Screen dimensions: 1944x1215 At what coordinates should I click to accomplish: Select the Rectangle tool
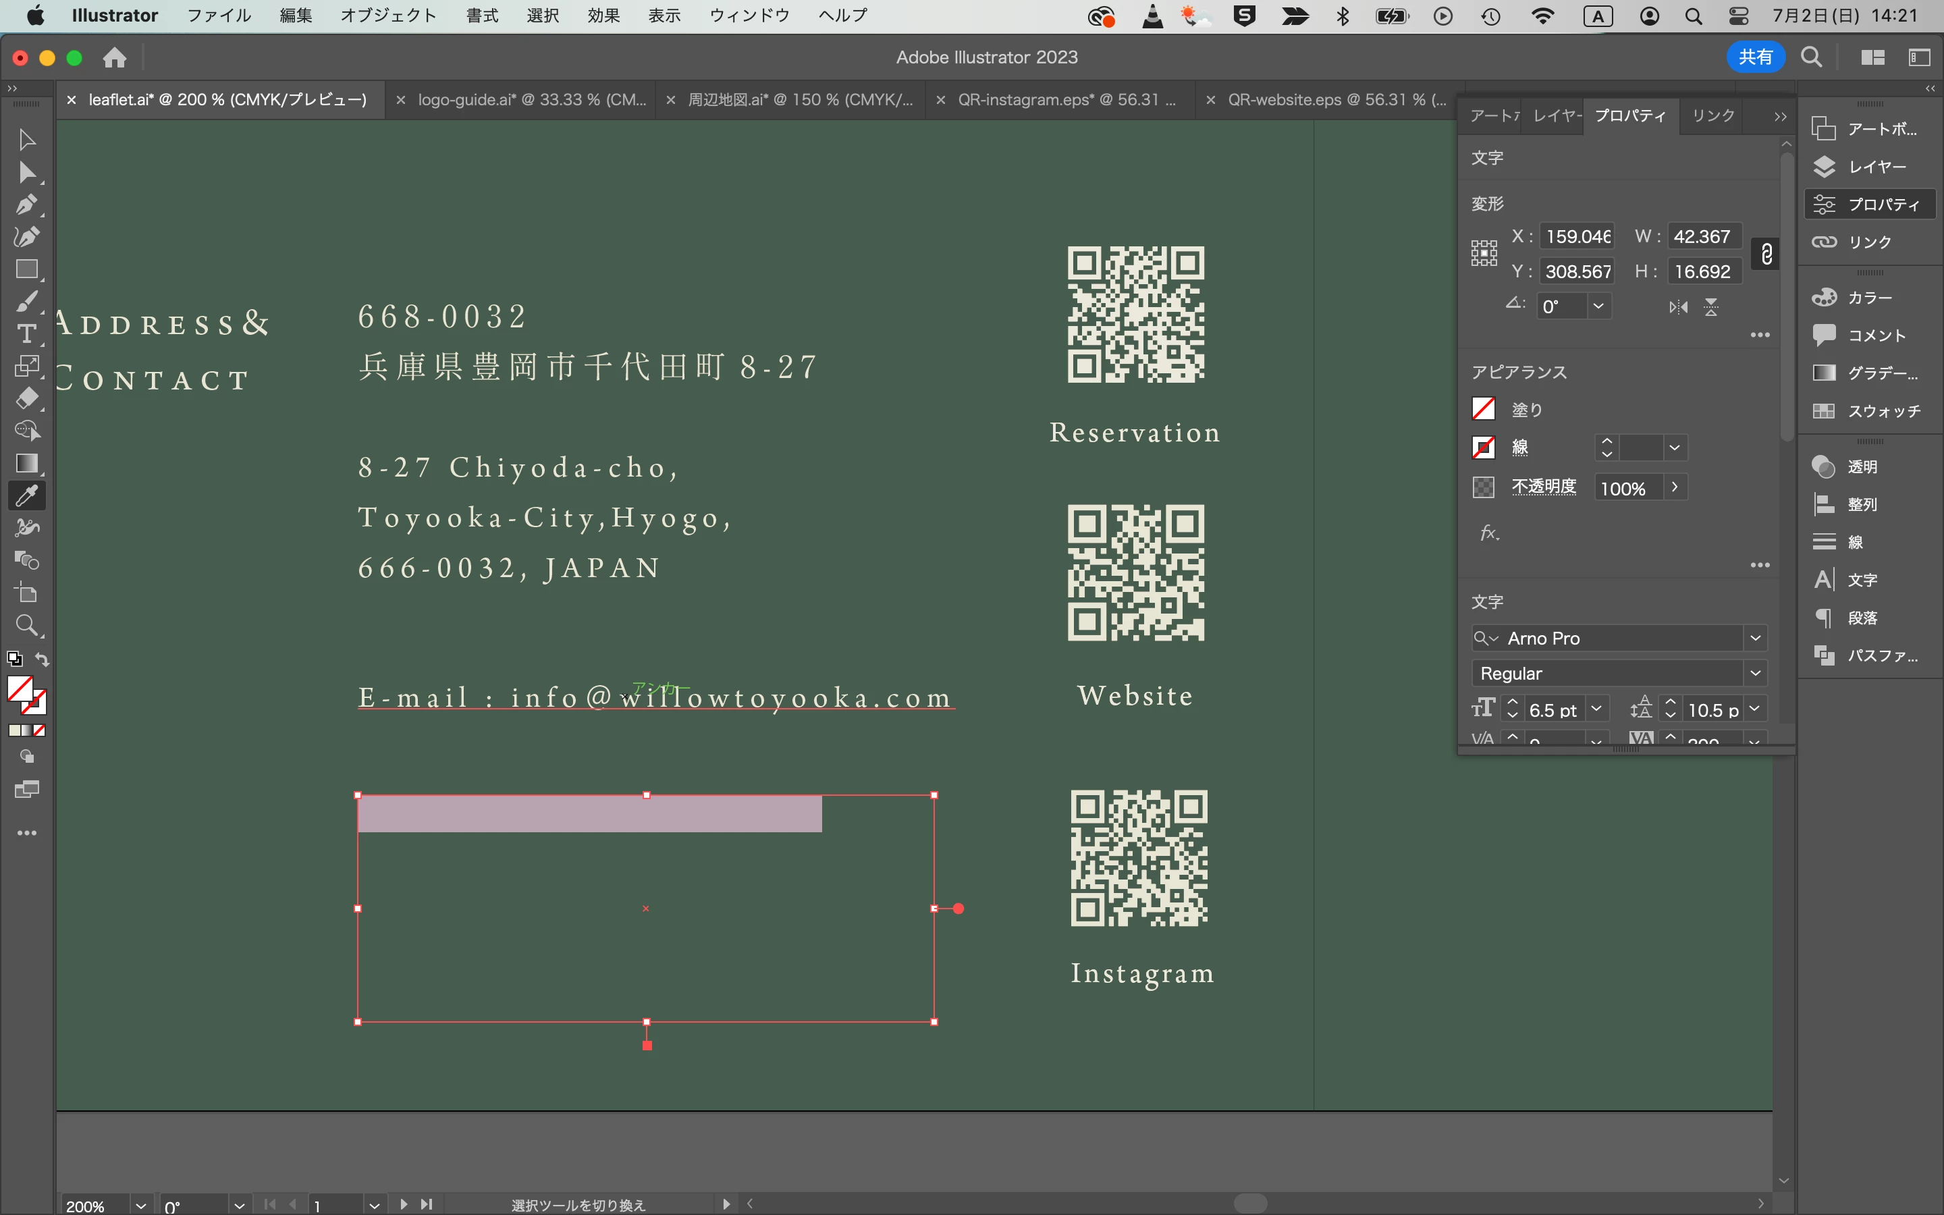(x=26, y=269)
